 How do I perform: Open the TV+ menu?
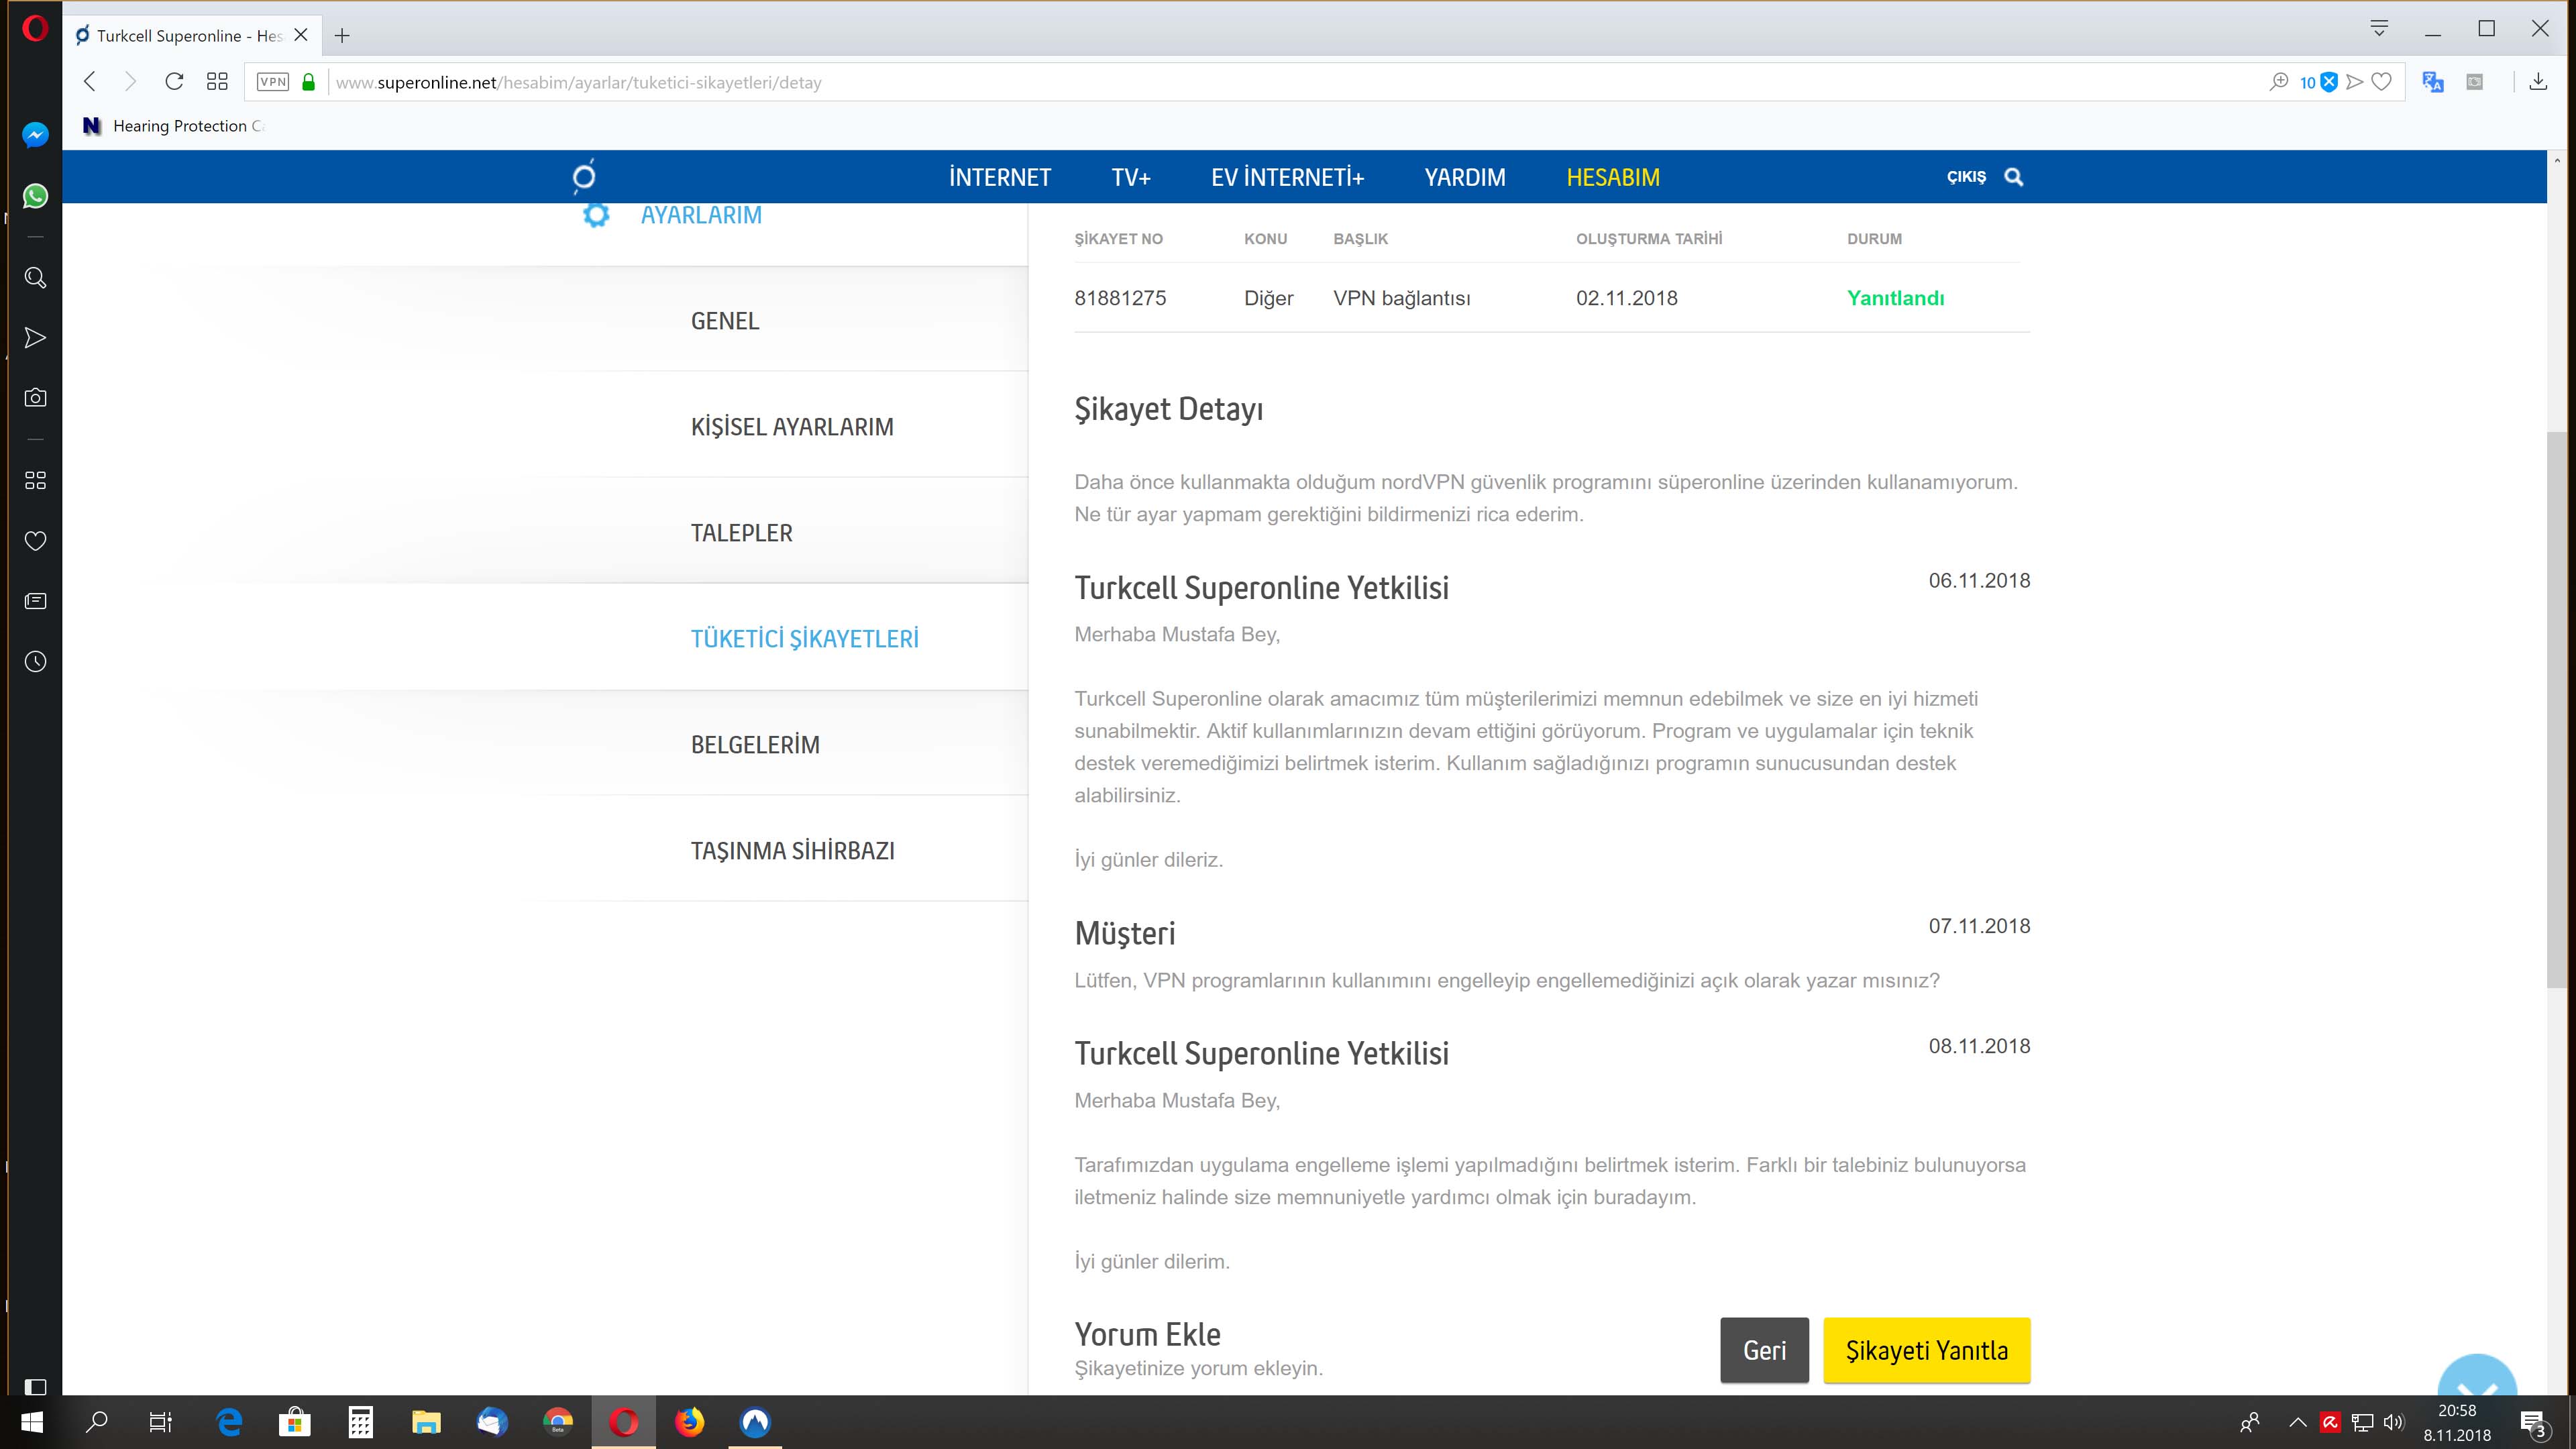[x=1131, y=177]
